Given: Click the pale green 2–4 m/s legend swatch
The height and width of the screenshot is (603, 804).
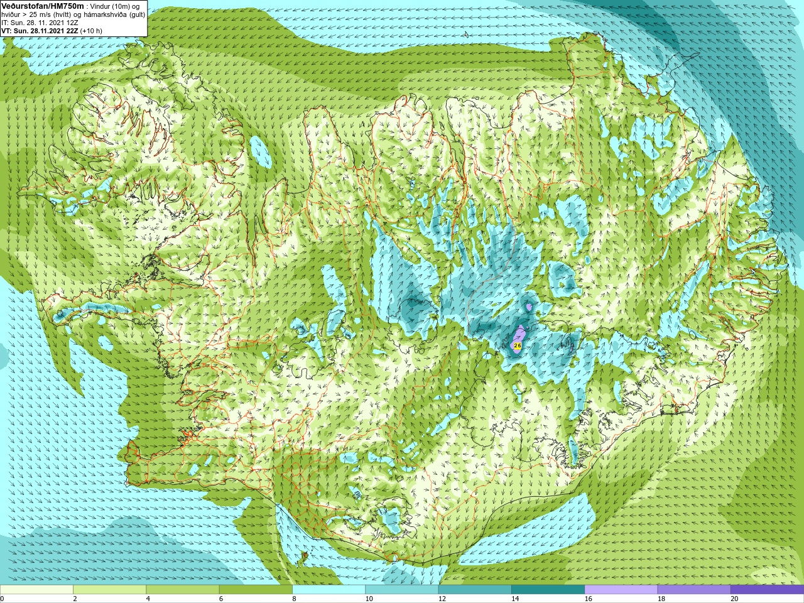Looking at the screenshot, I should coord(109,590).
